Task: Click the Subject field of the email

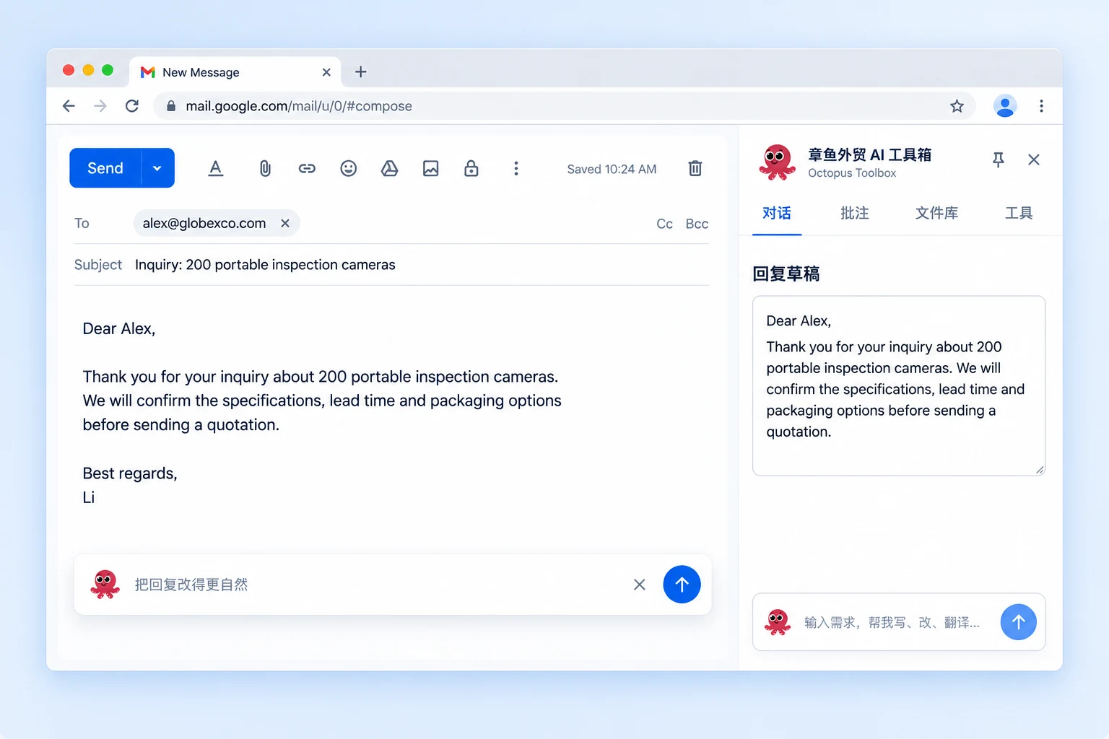Action: click(x=391, y=265)
